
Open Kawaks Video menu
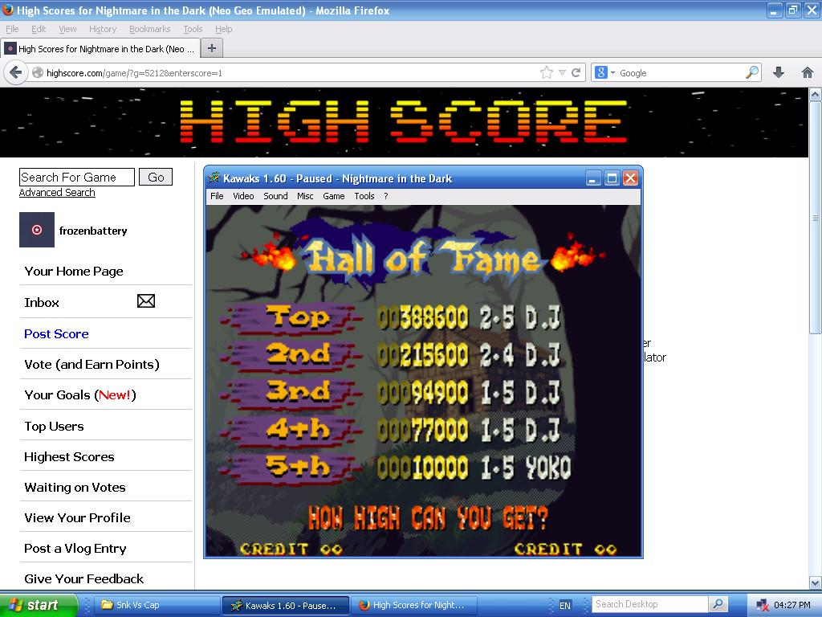pos(243,196)
